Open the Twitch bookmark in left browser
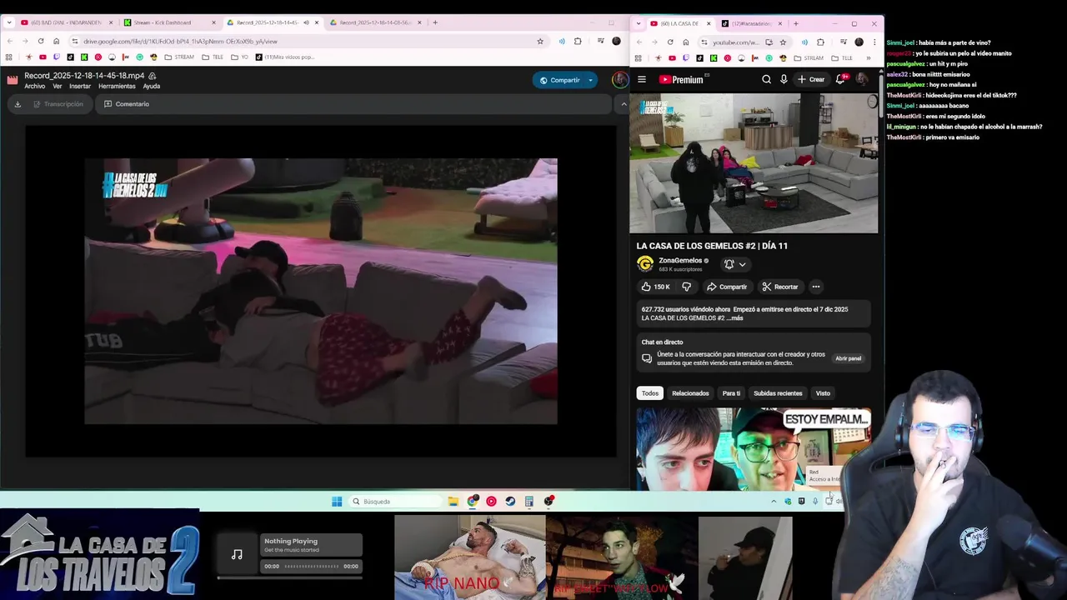 point(57,57)
